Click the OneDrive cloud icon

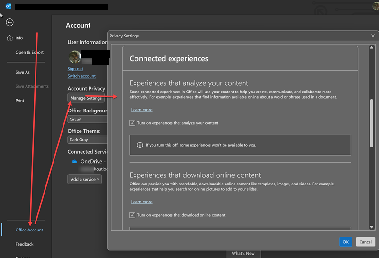[75, 161]
